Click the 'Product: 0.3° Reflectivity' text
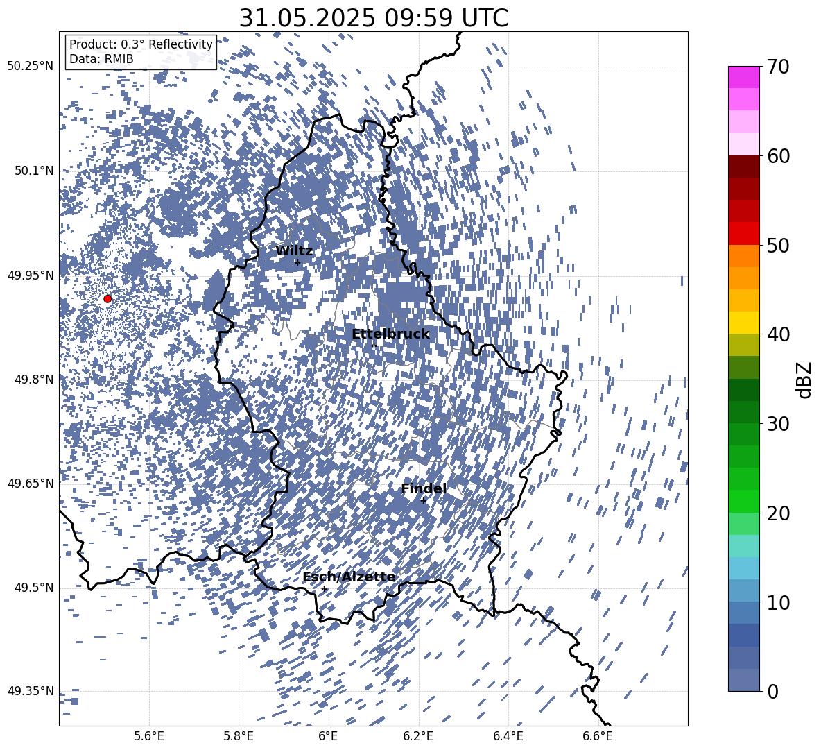The image size is (821, 750). [x=141, y=44]
